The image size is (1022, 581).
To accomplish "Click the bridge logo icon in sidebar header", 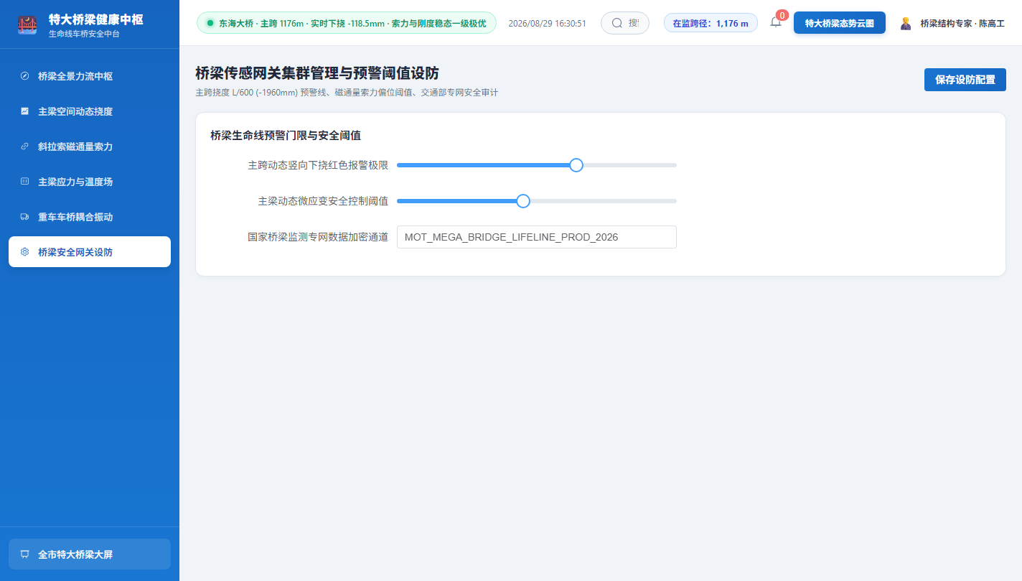I will pyautogui.click(x=27, y=24).
